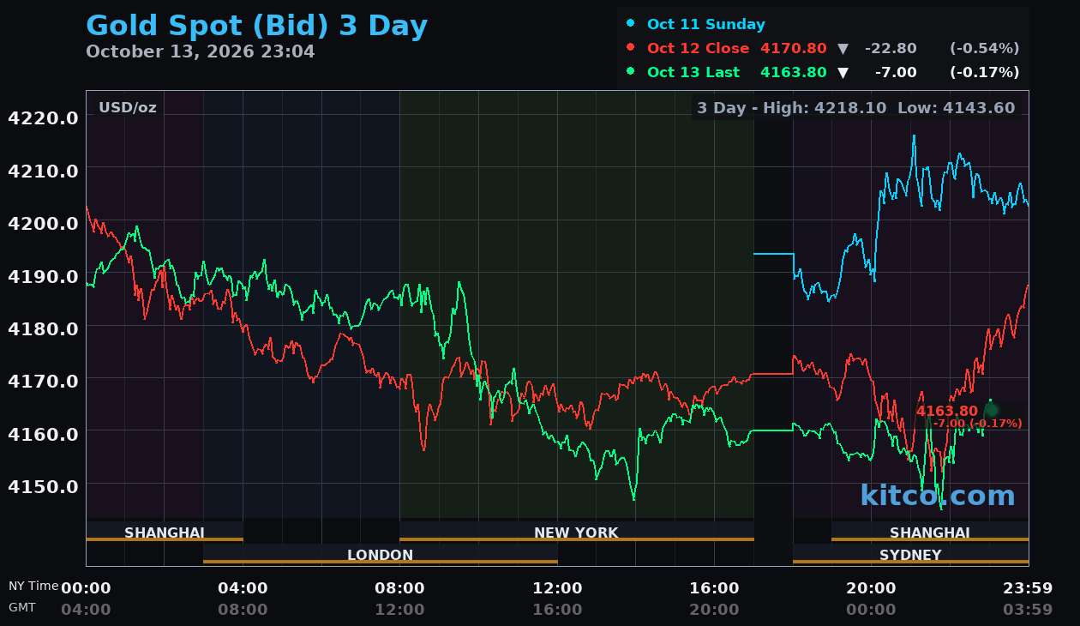Click the down arrow beside 4163.80 in legend
Viewport: 1080px width, 626px height.
[843, 73]
